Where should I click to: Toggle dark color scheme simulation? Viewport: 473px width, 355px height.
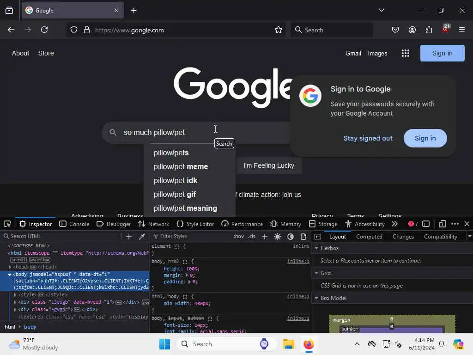tap(291, 237)
